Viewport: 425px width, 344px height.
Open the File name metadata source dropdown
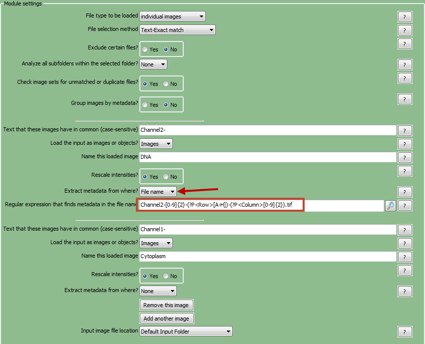point(158,191)
